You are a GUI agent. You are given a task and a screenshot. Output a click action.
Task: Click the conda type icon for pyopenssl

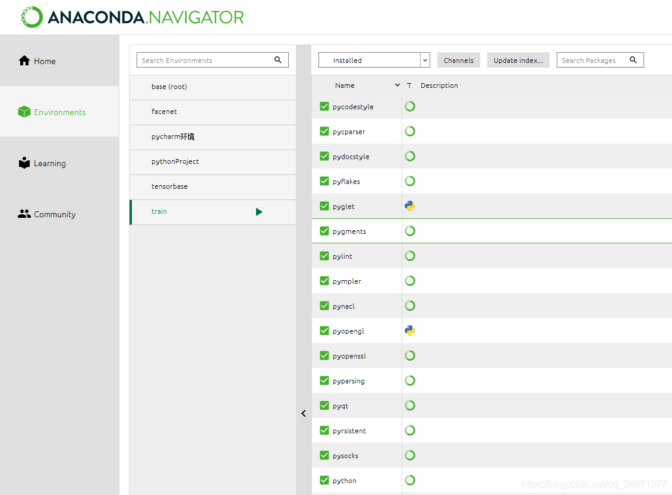(x=410, y=356)
